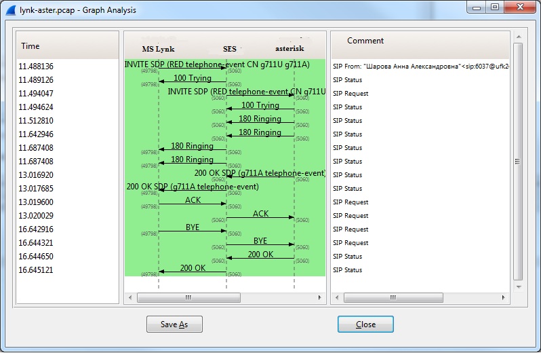Click the vertical scrollbar up arrow

click(518, 37)
